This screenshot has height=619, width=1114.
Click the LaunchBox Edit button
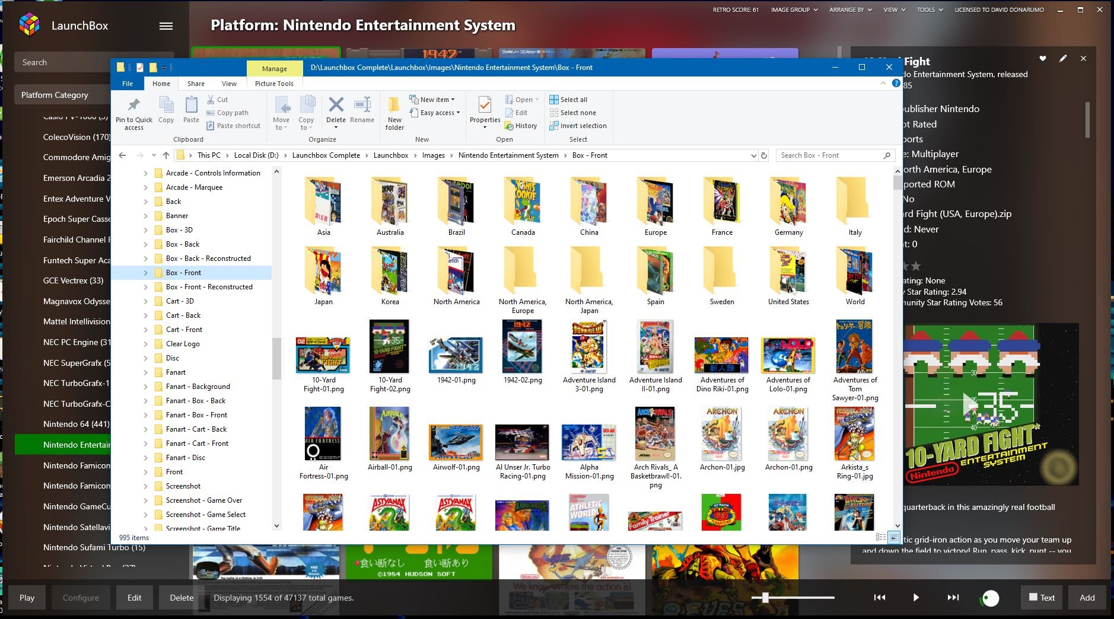pyautogui.click(x=134, y=598)
